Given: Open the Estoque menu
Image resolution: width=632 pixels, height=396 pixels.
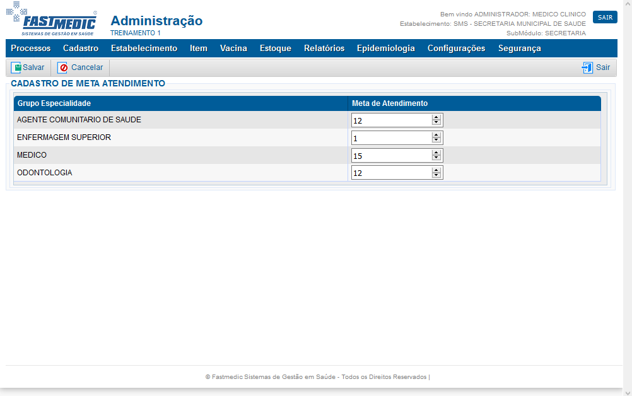Looking at the screenshot, I should click(275, 49).
